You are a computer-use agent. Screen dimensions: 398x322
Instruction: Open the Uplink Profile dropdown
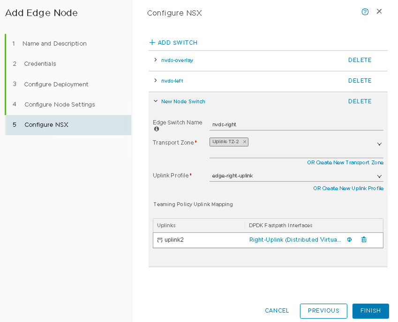click(x=379, y=176)
